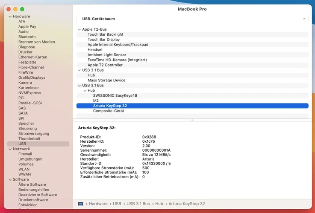Select the Composite-Gerät entry
This screenshot has width=315, height=213.
(108, 111)
